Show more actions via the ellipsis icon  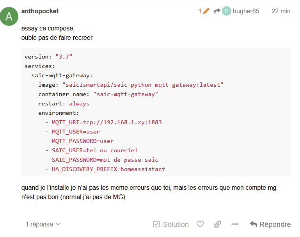point(235,224)
